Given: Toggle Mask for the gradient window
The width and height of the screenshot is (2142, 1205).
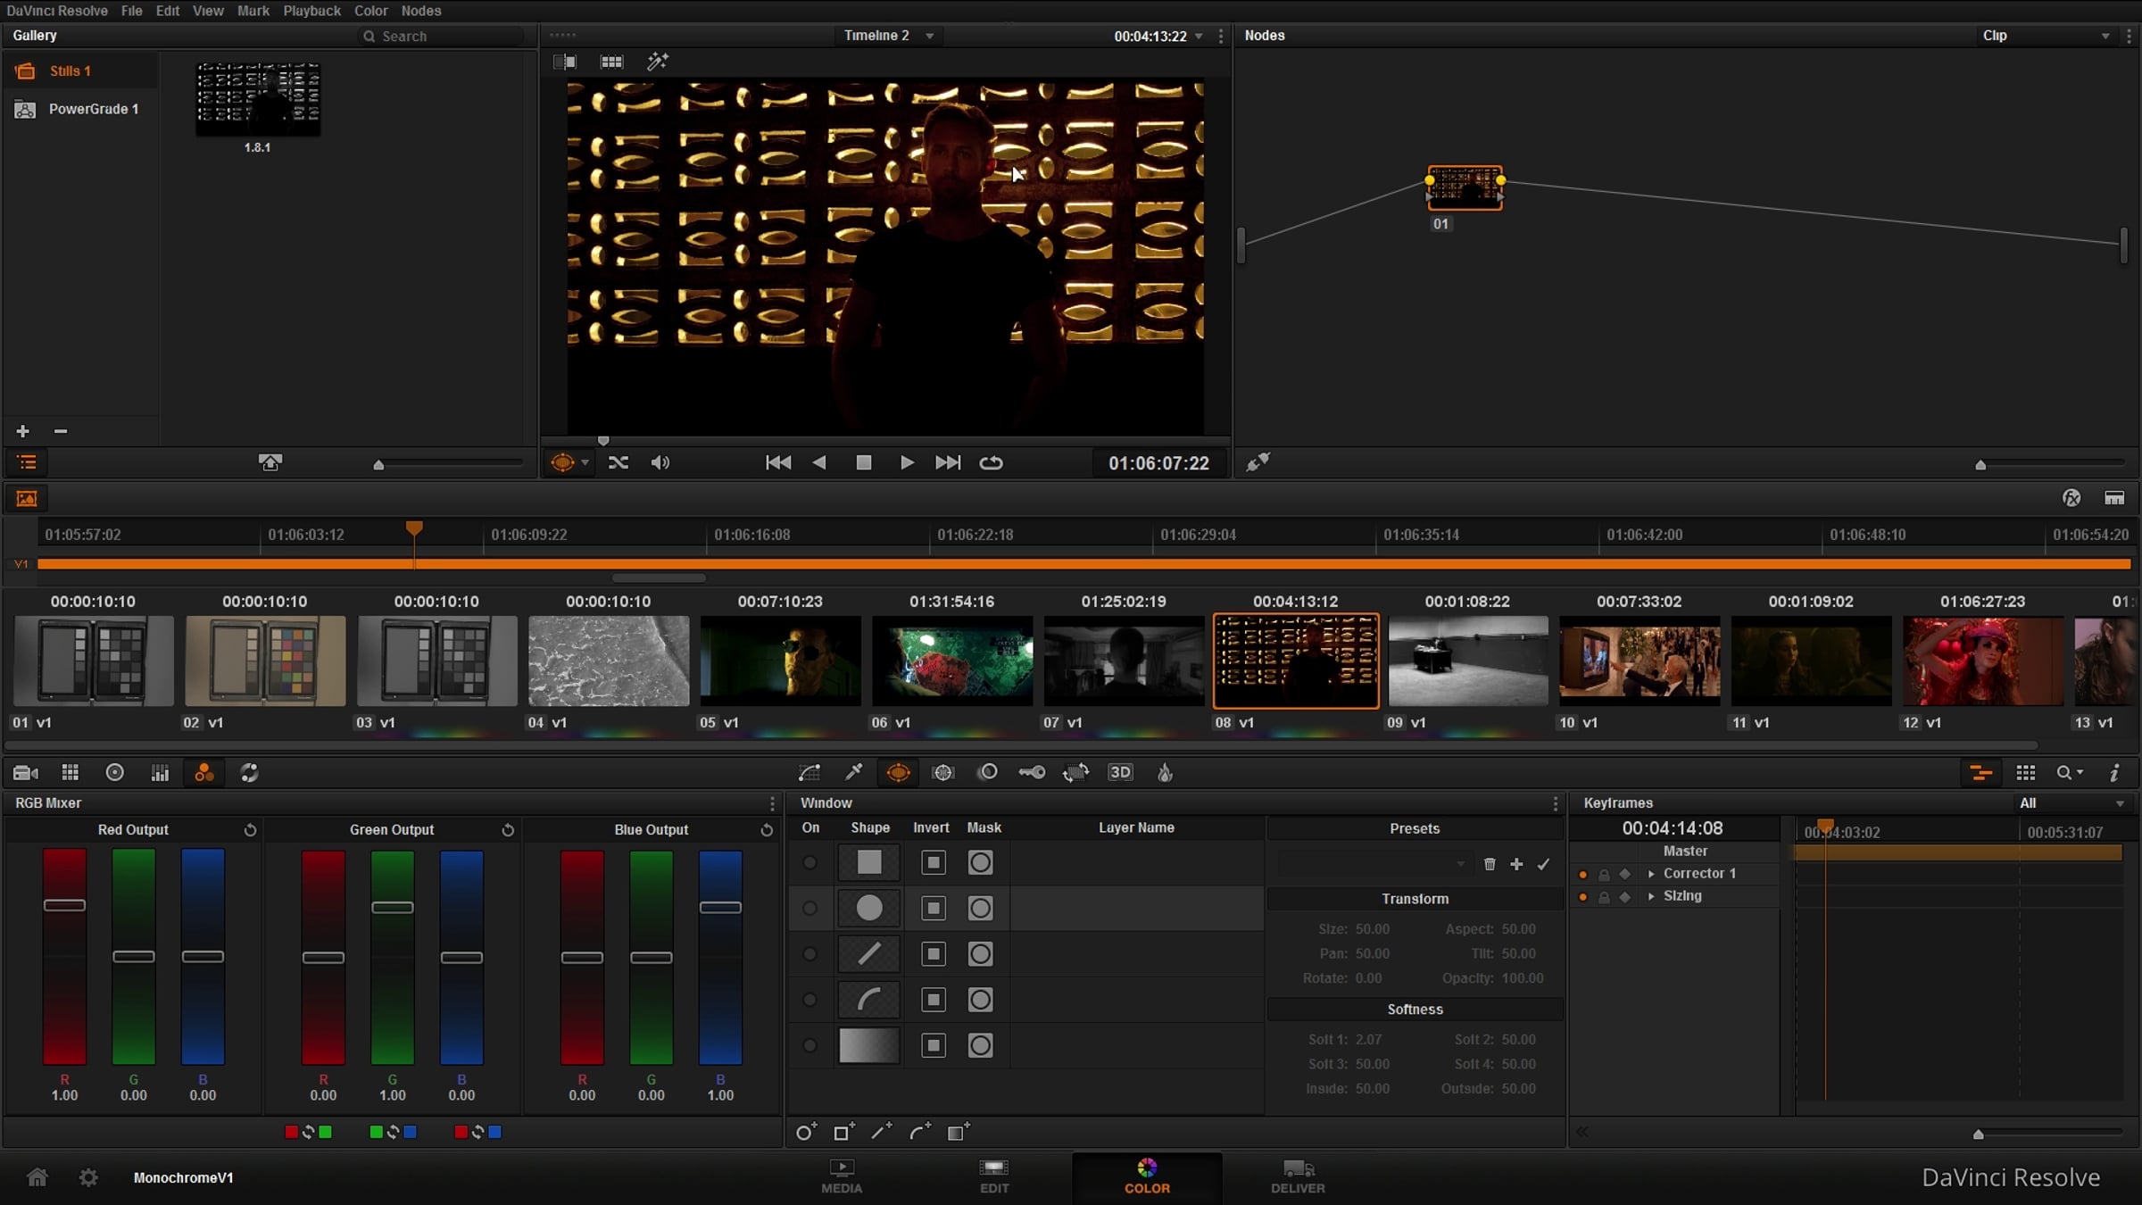Looking at the screenshot, I should tap(980, 1045).
